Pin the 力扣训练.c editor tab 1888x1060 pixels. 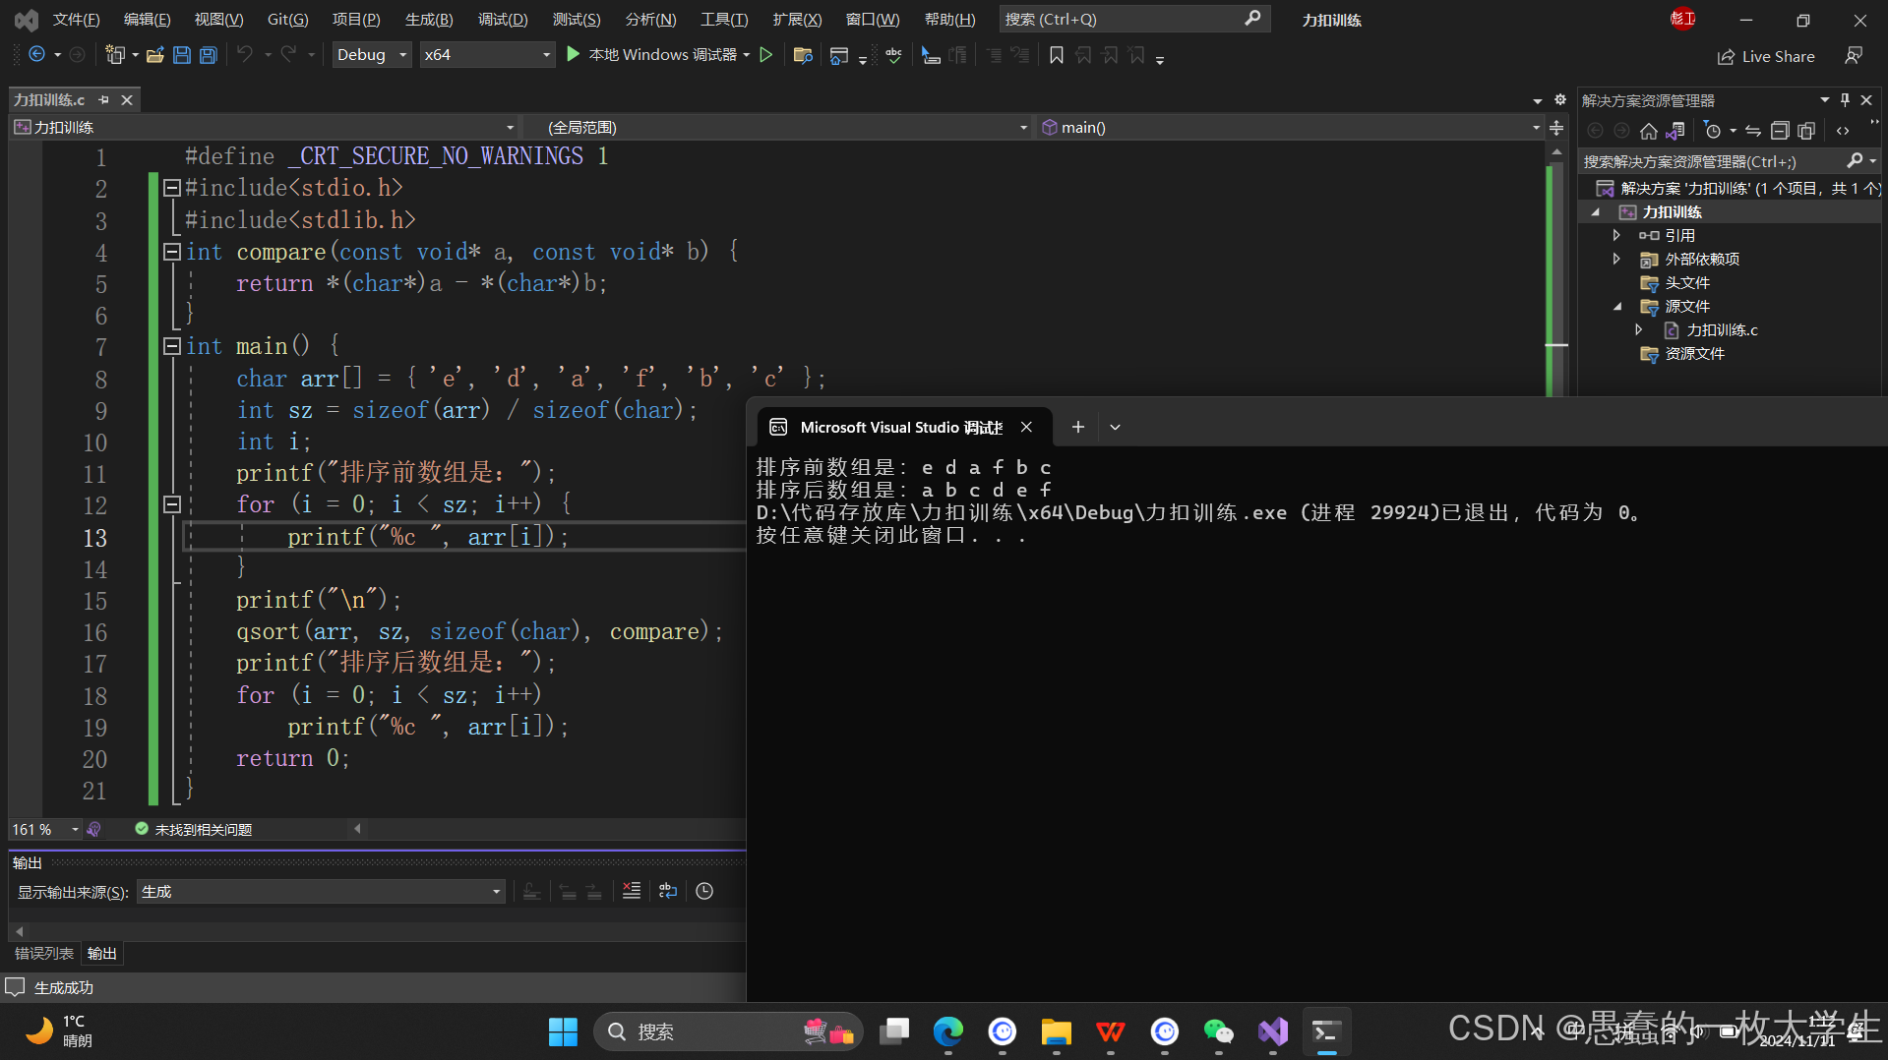click(x=103, y=99)
